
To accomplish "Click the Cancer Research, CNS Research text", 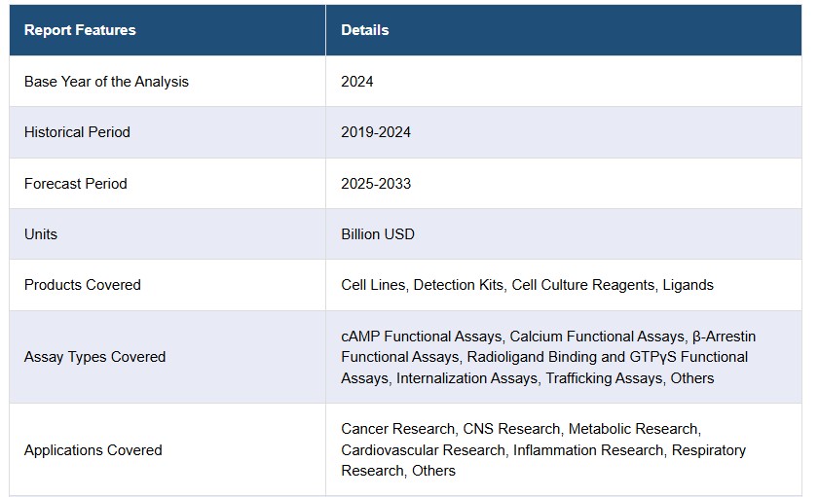I will [x=450, y=429].
